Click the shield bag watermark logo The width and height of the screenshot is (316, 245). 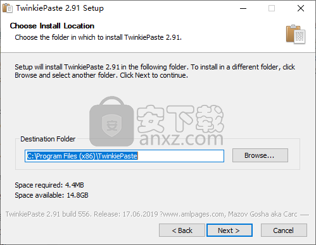pyautogui.click(x=111, y=121)
